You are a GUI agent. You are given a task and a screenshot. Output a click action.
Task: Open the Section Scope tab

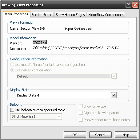point(42,15)
